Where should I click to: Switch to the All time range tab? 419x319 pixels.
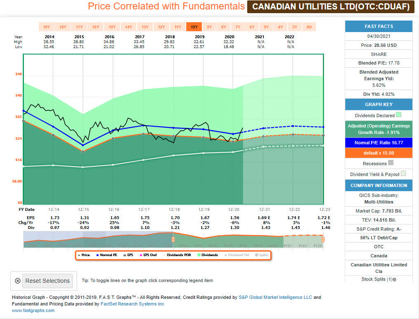309,26
